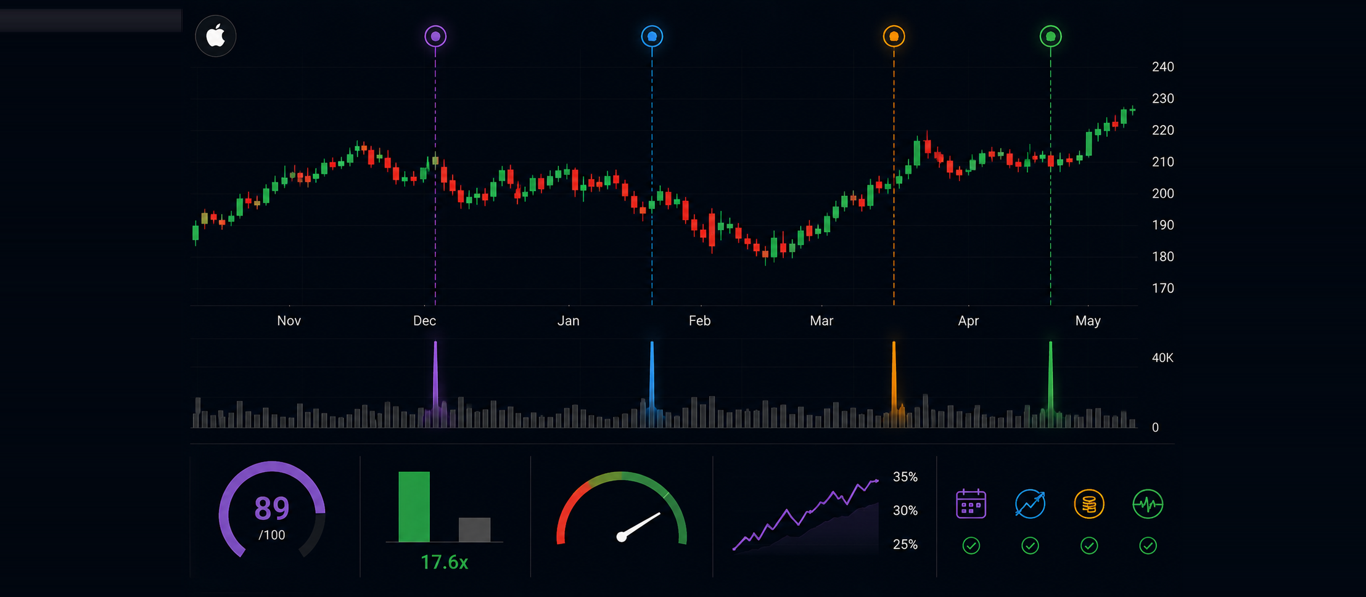Click the Nov label on the time axis
The image size is (1366, 597).
pos(289,320)
